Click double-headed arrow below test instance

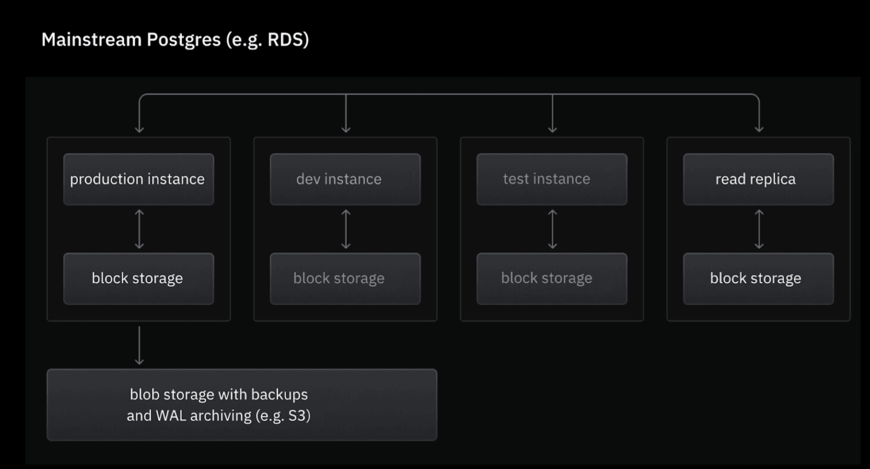(552, 229)
